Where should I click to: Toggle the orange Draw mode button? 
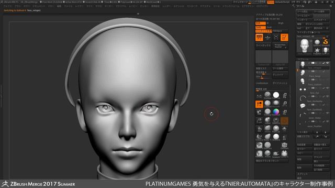click(284, 37)
